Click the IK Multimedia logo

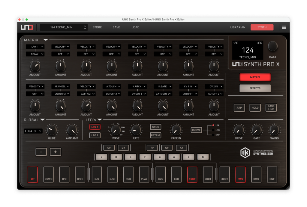(x=245, y=153)
